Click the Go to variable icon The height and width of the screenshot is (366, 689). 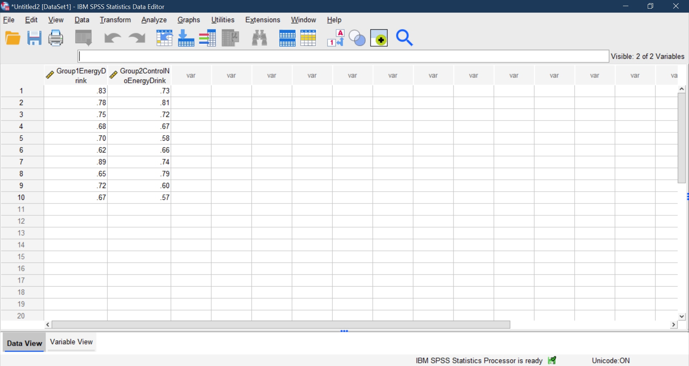pyautogui.click(x=186, y=38)
